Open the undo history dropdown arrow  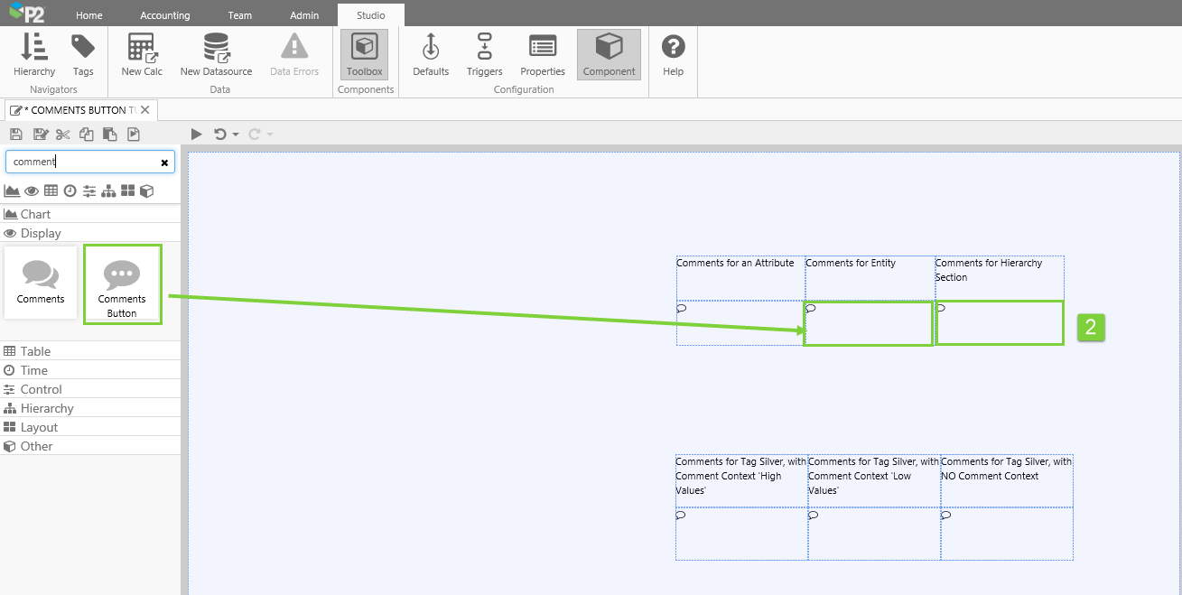point(236,135)
